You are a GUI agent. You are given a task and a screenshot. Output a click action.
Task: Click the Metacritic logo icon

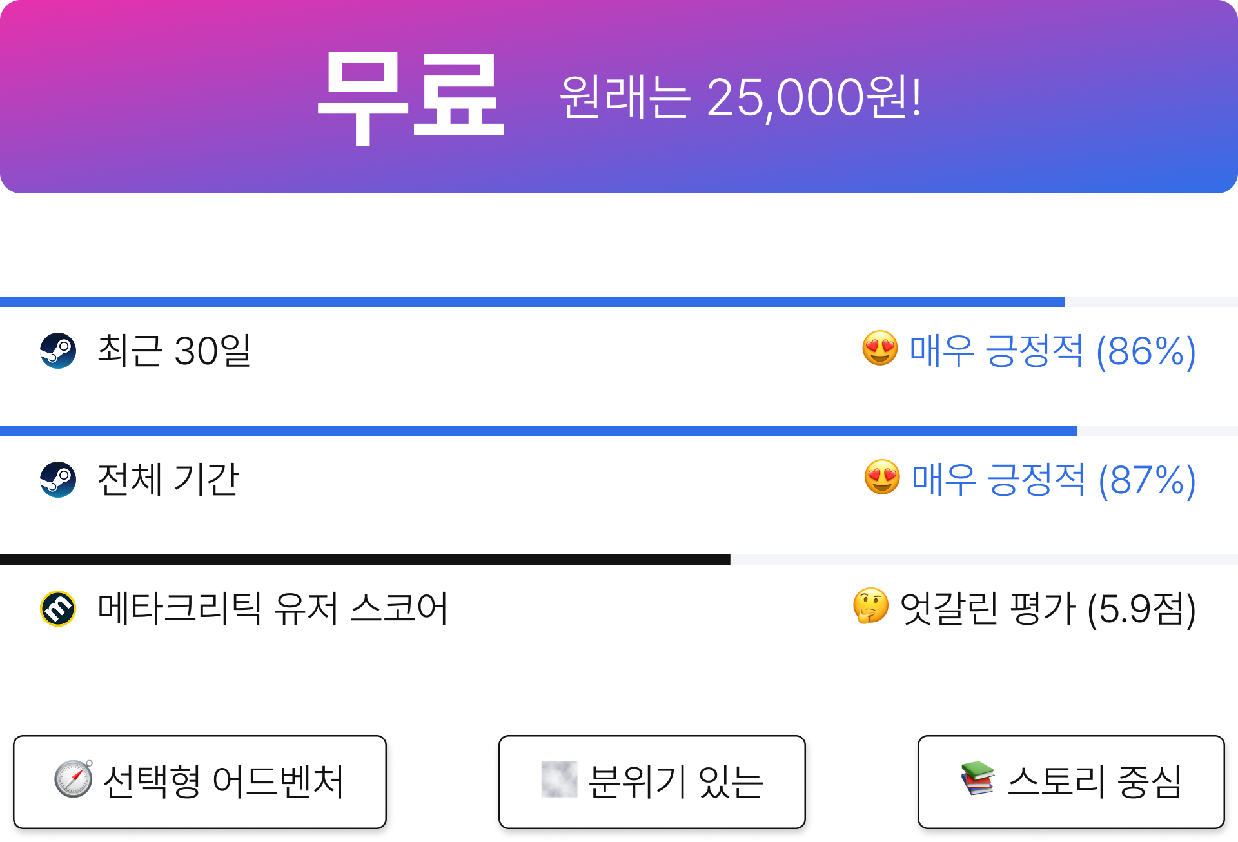point(58,609)
